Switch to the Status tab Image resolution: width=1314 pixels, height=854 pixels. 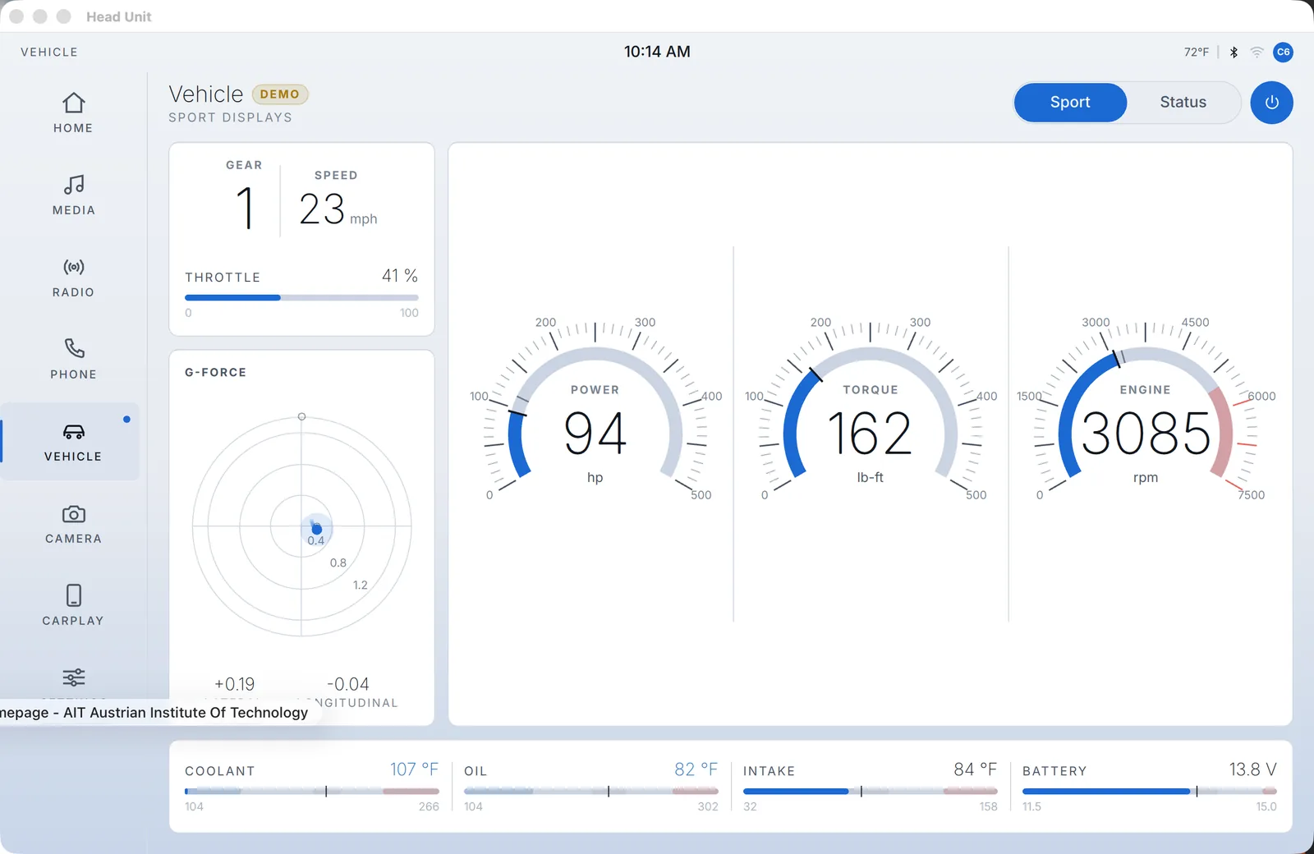(x=1183, y=103)
